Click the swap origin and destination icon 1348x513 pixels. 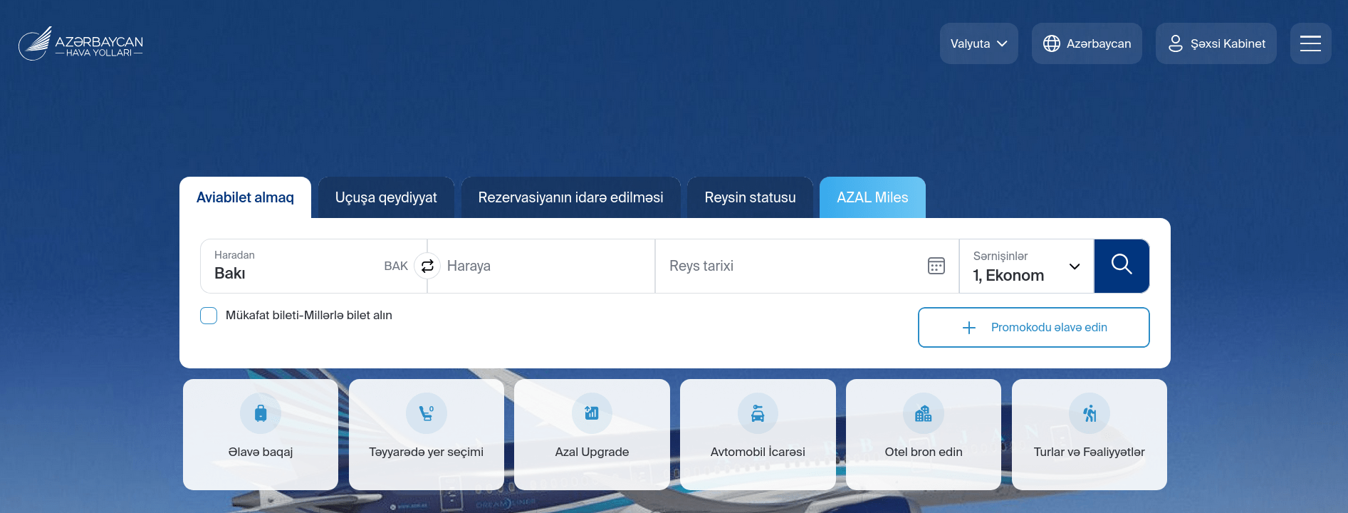427,266
